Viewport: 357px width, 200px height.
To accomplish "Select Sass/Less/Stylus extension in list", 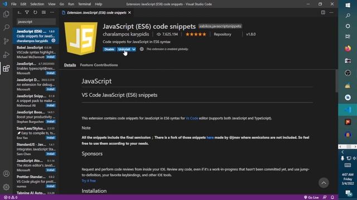I will click(x=36, y=133).
